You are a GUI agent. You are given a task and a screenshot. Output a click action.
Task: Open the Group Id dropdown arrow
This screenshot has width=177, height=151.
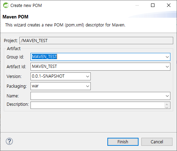coord(167,57)
